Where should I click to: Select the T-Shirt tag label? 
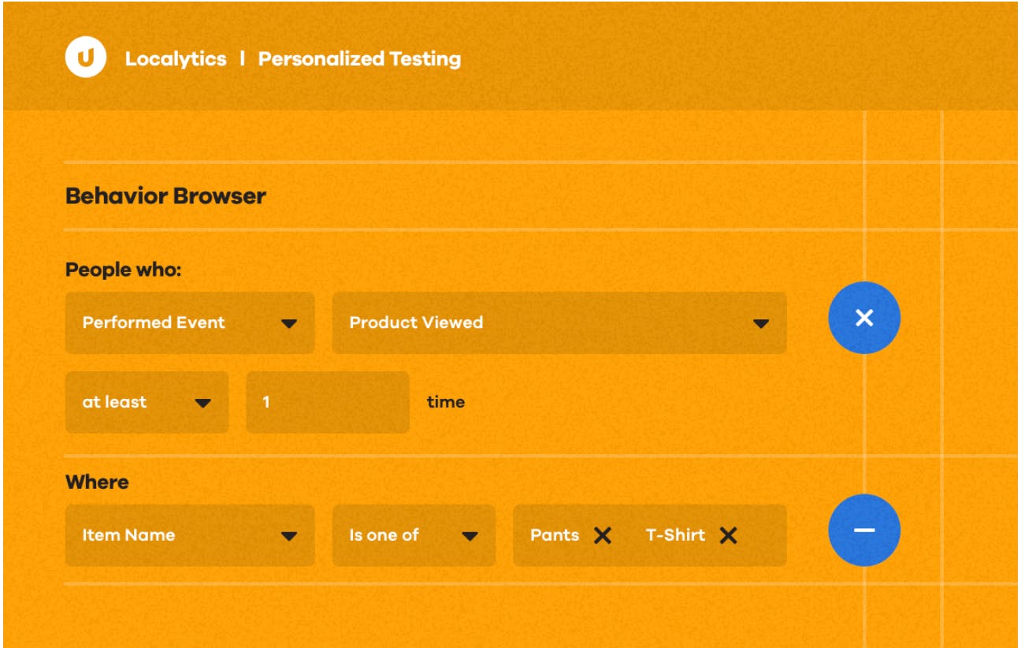(x=675, y=535)
